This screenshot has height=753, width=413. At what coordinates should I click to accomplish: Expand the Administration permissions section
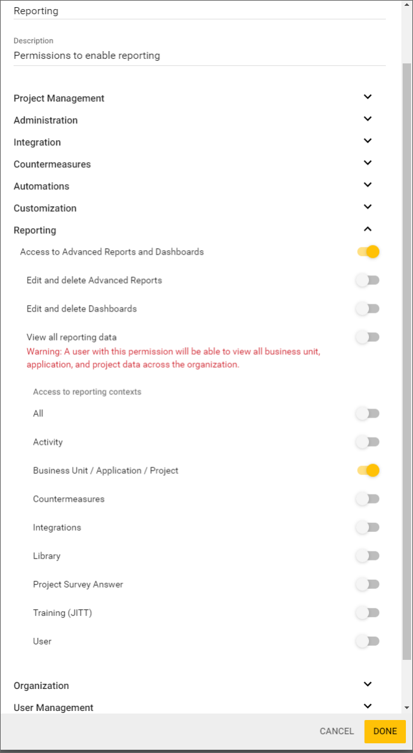367,119
